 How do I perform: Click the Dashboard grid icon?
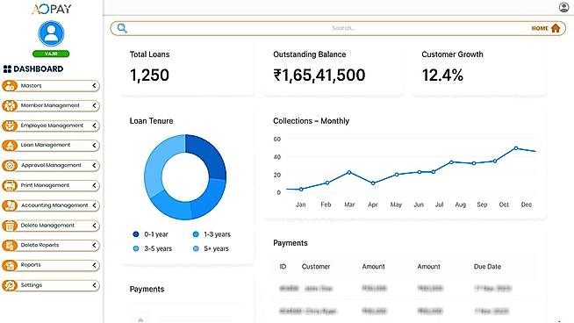click(x=7, y=68)
